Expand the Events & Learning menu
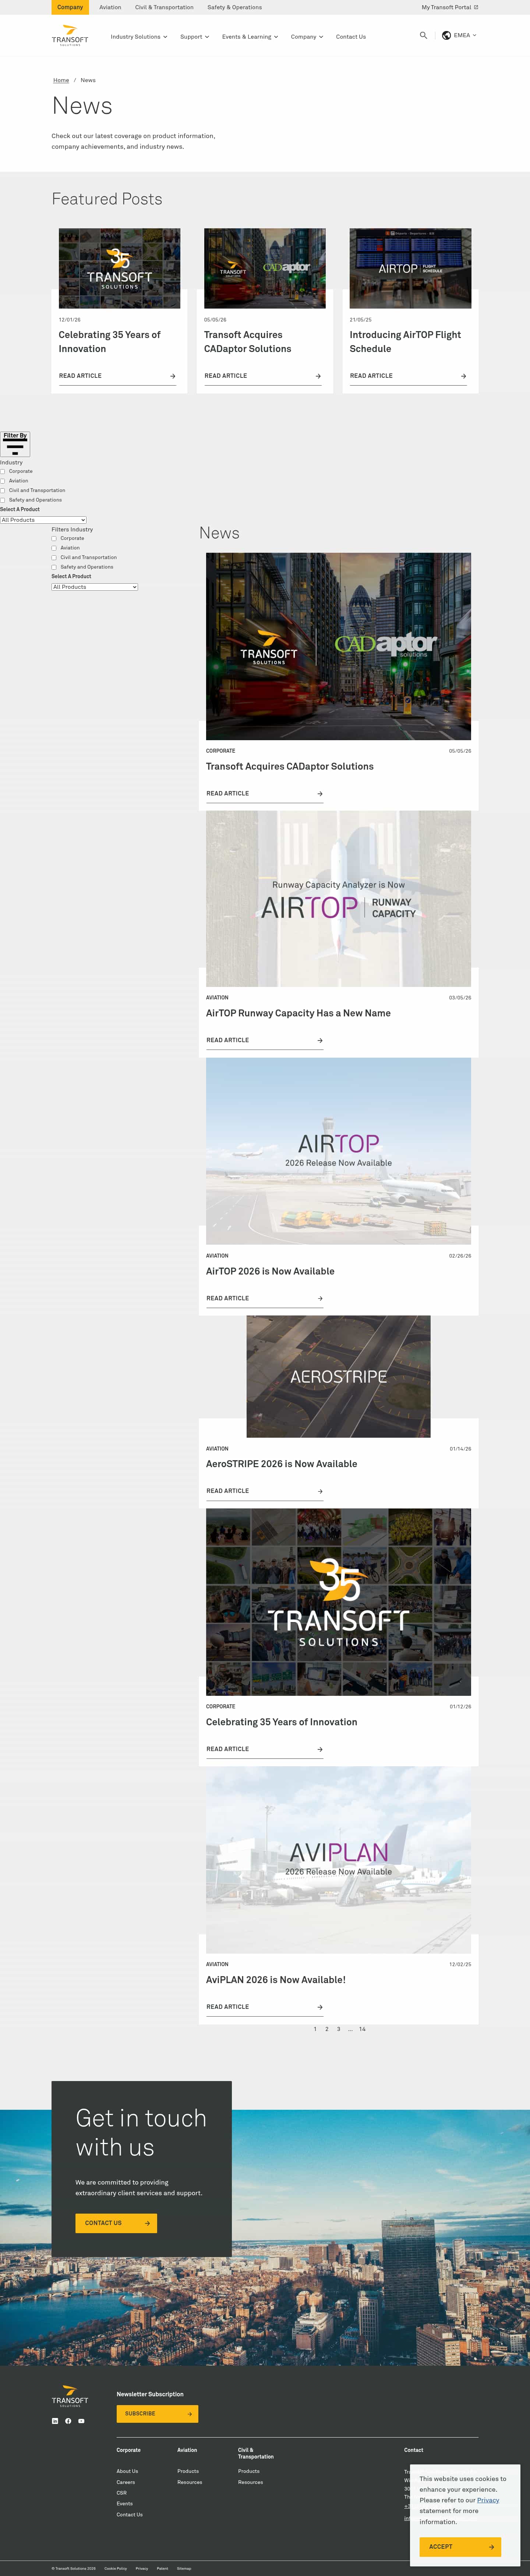 point(250,37)
